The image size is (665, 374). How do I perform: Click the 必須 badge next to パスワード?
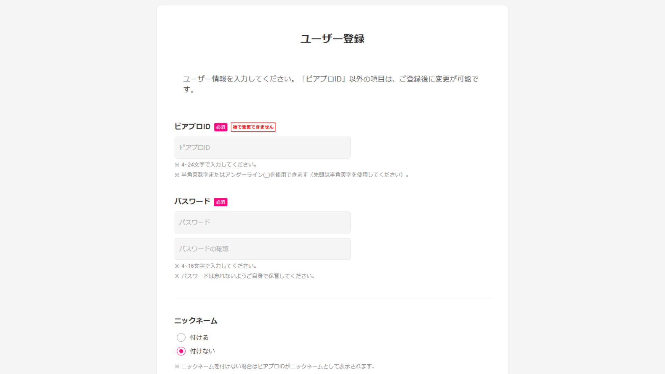coord(220,202)
